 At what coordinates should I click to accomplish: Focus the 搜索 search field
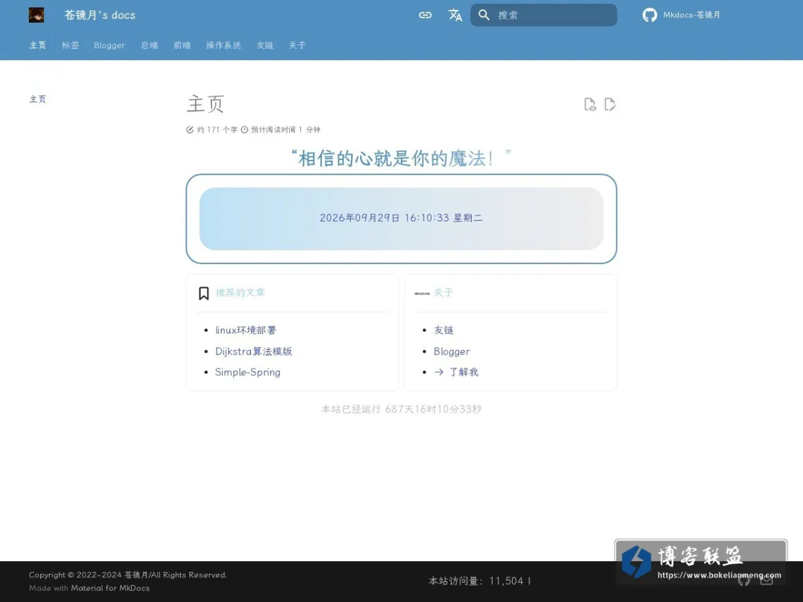point(544,15)
